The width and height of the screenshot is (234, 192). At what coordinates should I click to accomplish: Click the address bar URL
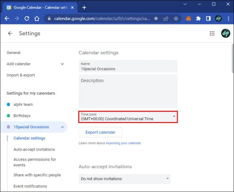click(x=102, y=19)
